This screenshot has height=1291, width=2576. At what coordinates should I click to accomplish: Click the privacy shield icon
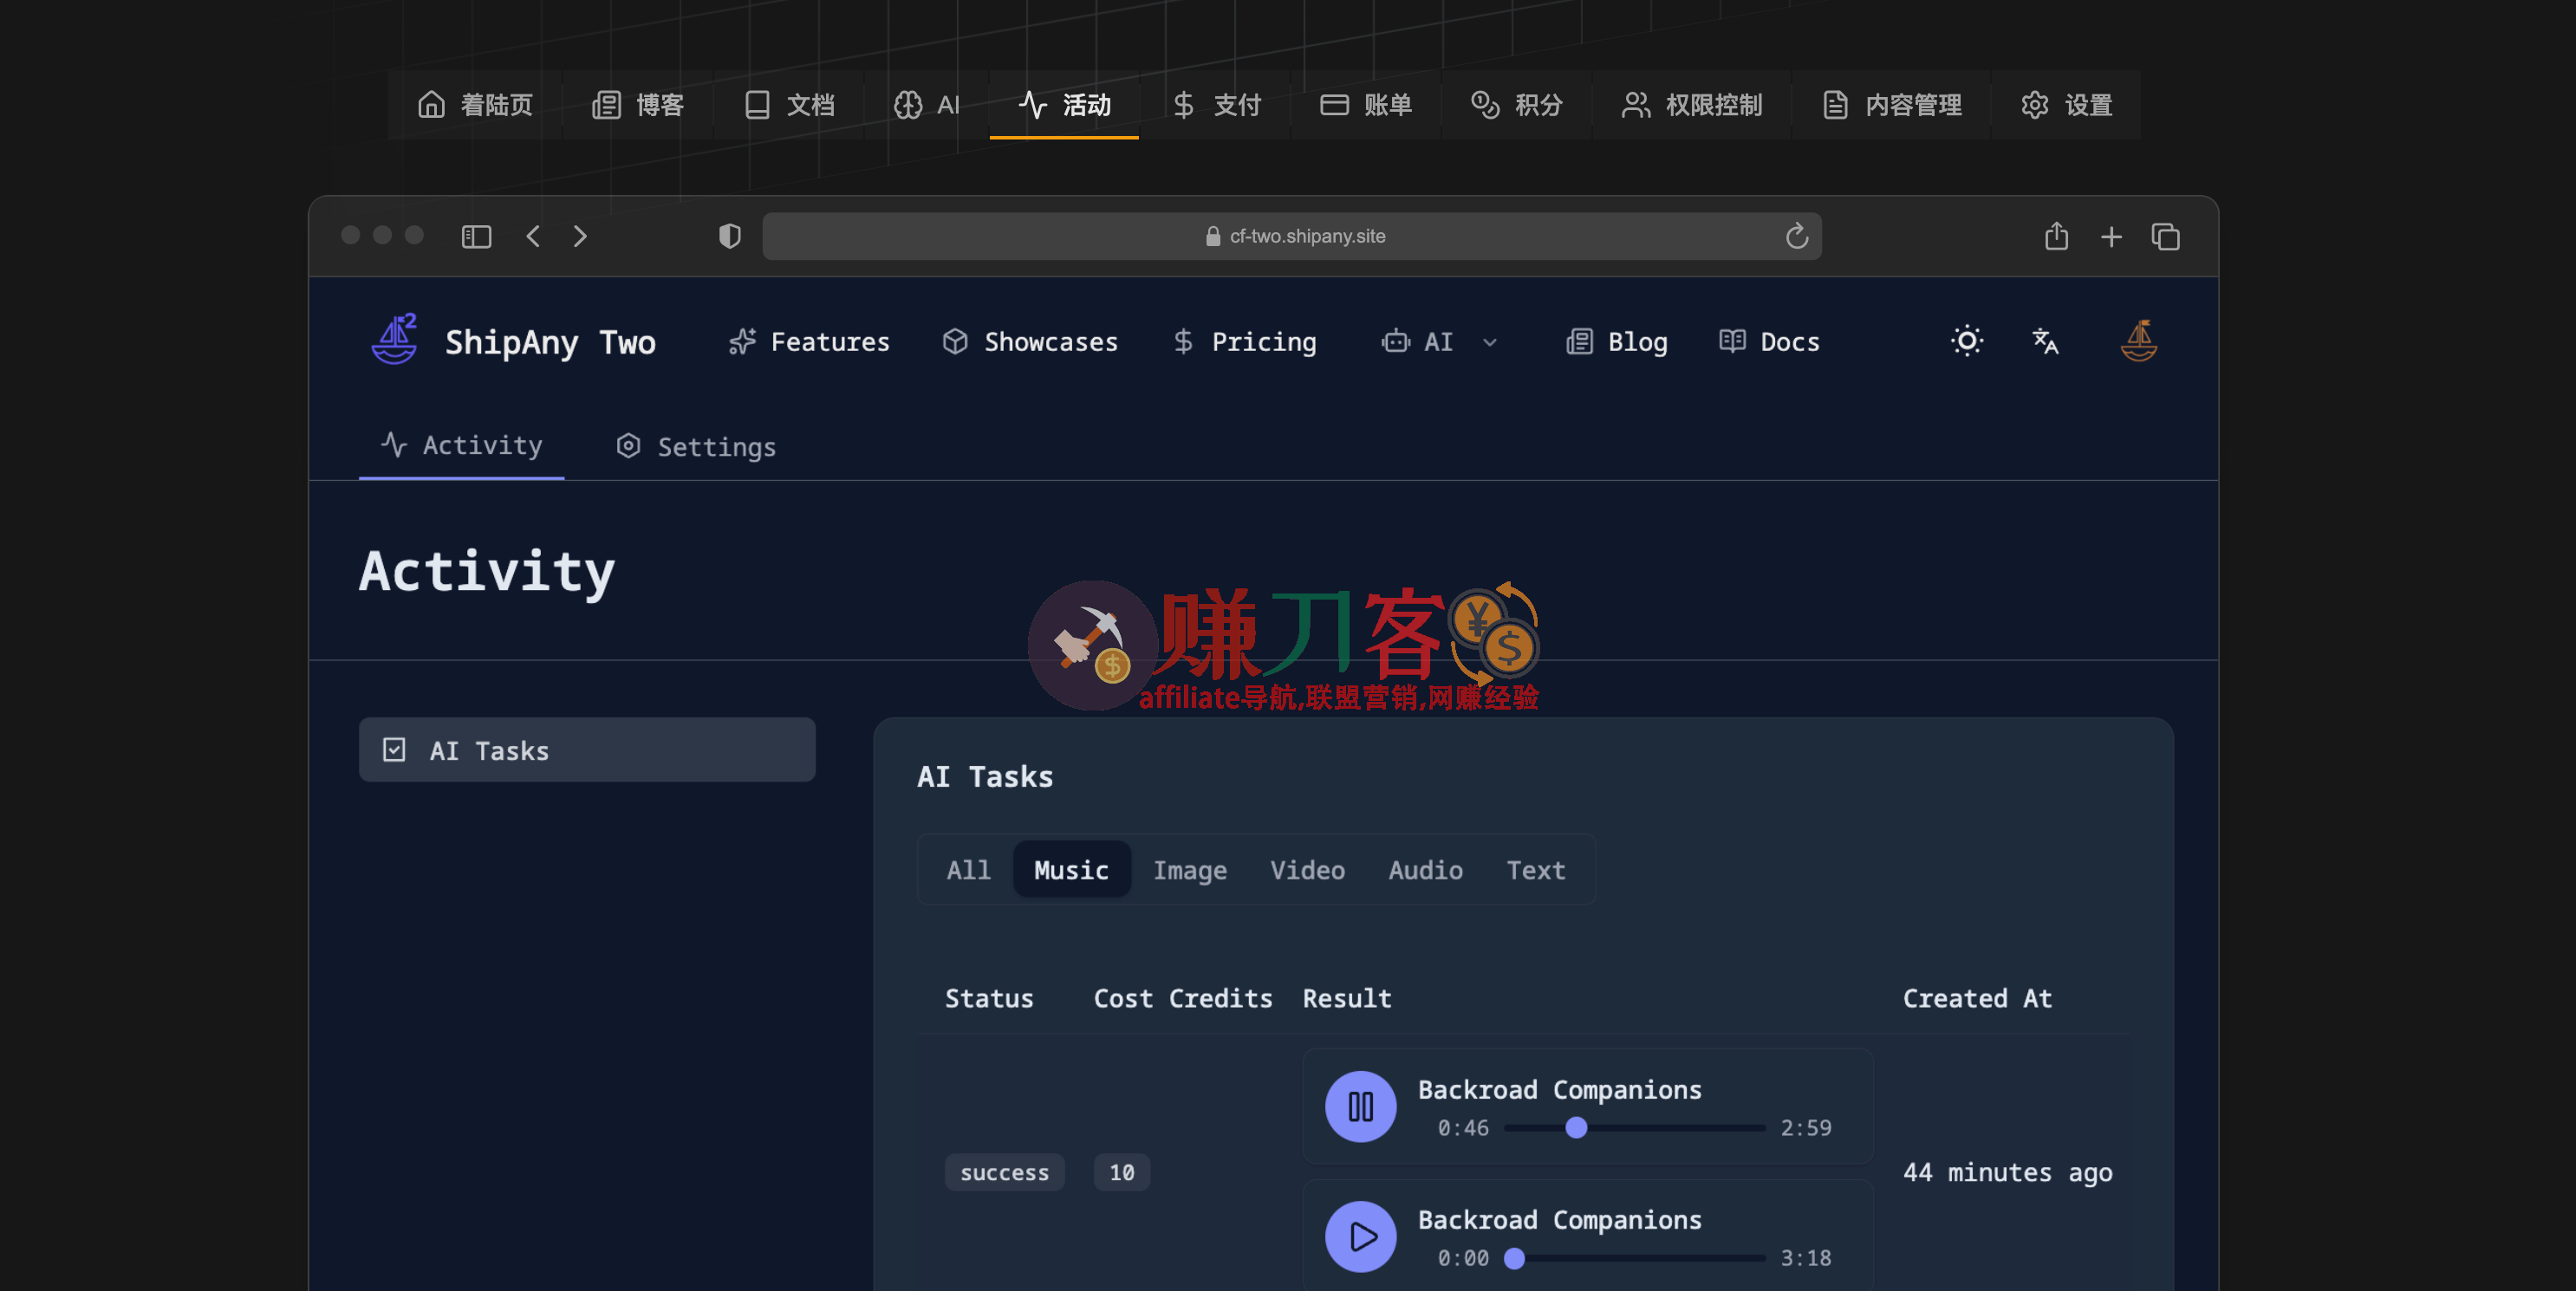click(x=730, y=236)
